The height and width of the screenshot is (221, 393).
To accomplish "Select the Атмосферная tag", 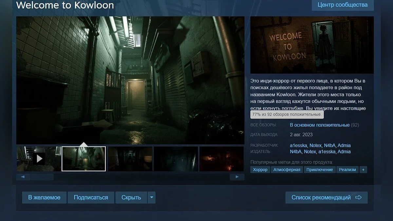I will point(287,170).
